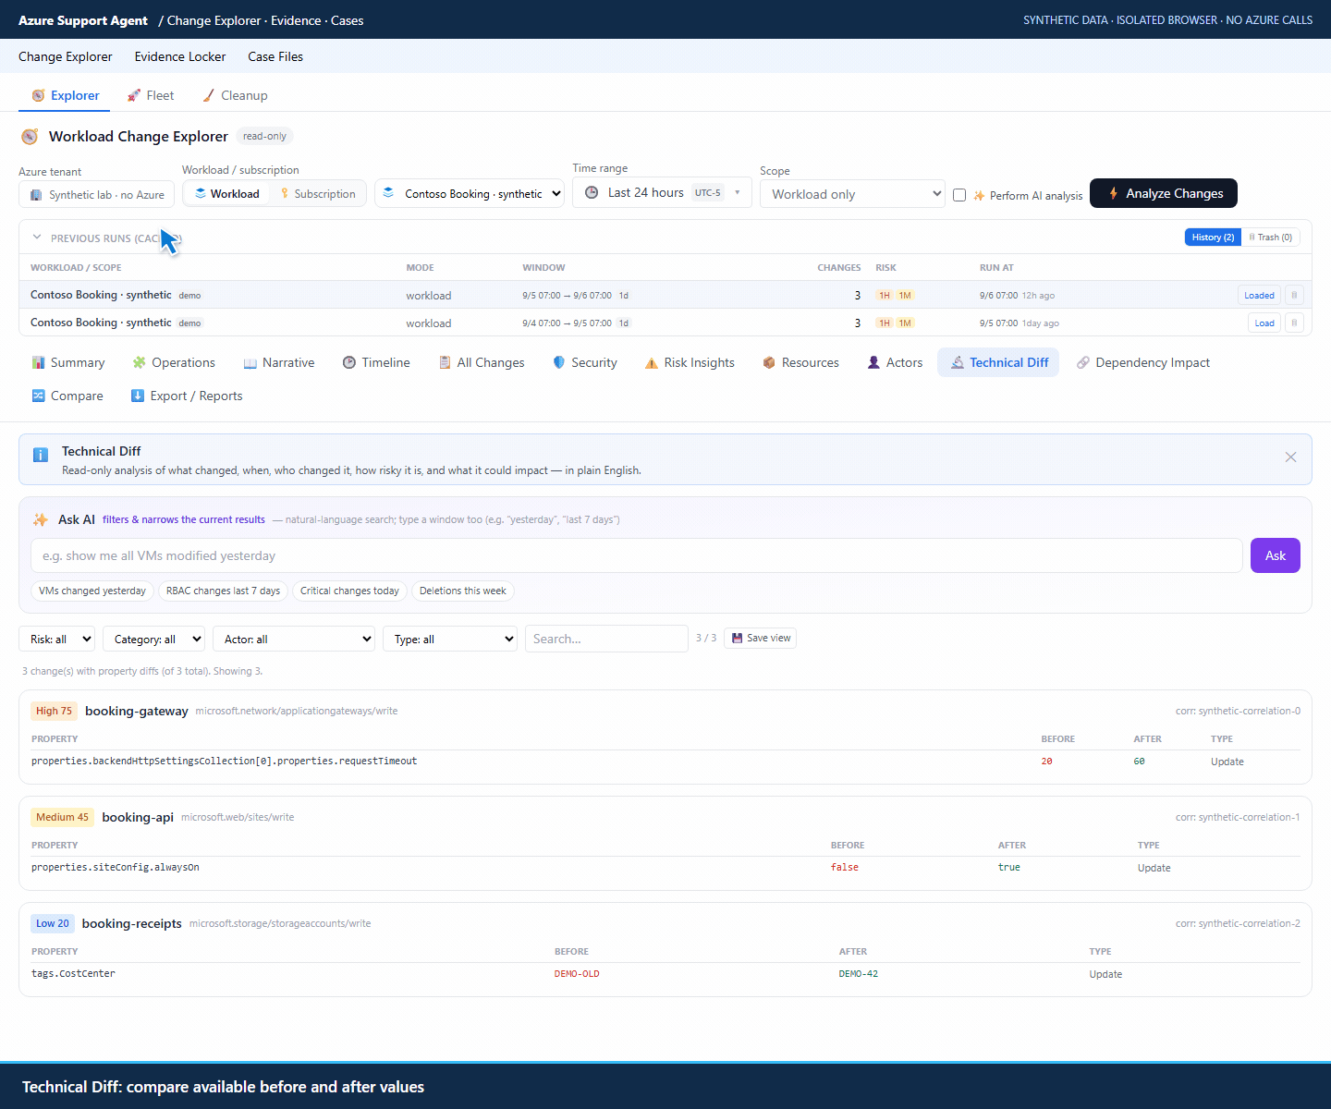Switch to Subscription mode
The image size is (1331, 1109).
(318, 193)
